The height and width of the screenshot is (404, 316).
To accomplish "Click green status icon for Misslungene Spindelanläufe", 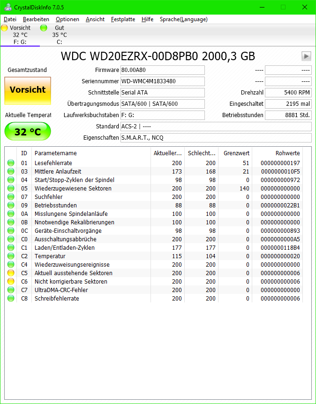I will 11,214.
